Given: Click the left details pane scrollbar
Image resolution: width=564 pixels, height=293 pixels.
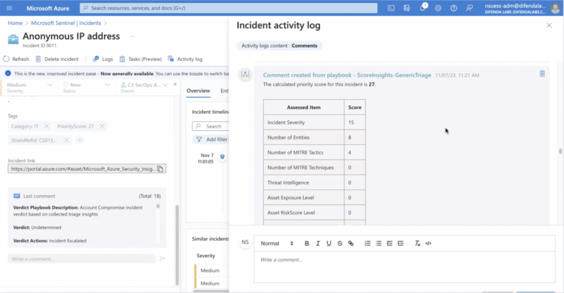Looking at the screenshot, I should coord(177,245).
